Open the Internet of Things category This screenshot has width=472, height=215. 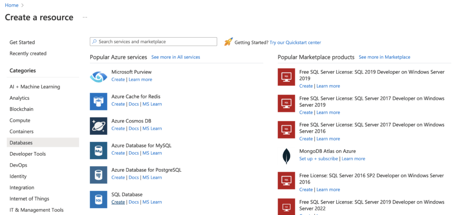(x=29, y=198)
